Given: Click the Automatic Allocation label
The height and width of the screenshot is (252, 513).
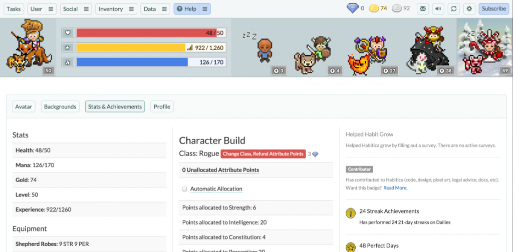Looking at the screenshot, I should [x=216, y=188].
